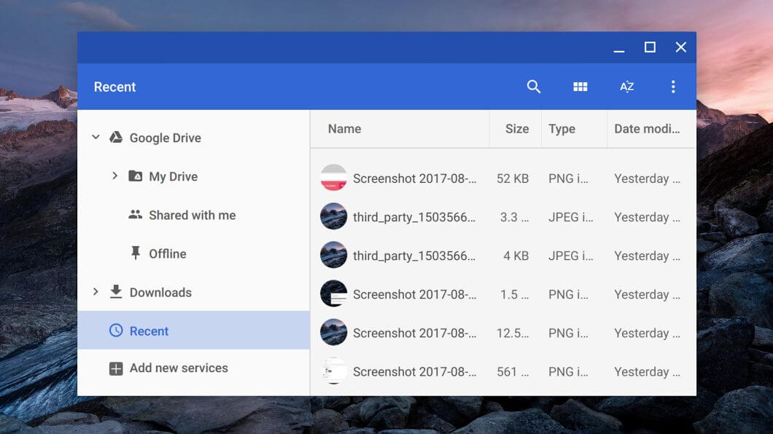Sort files by Size column

pos(516,129)
